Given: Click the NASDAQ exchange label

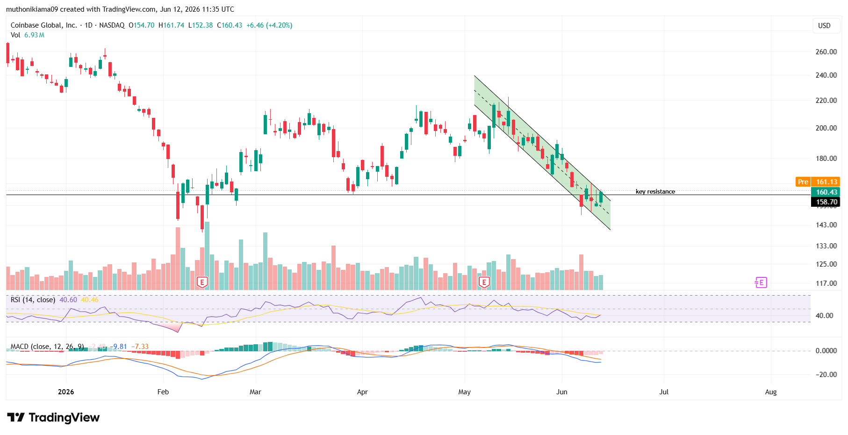Looking at the screenshot, I should [x=112, y=25].
